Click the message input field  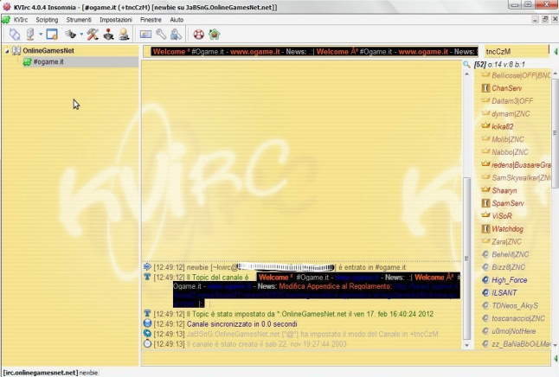346,358
